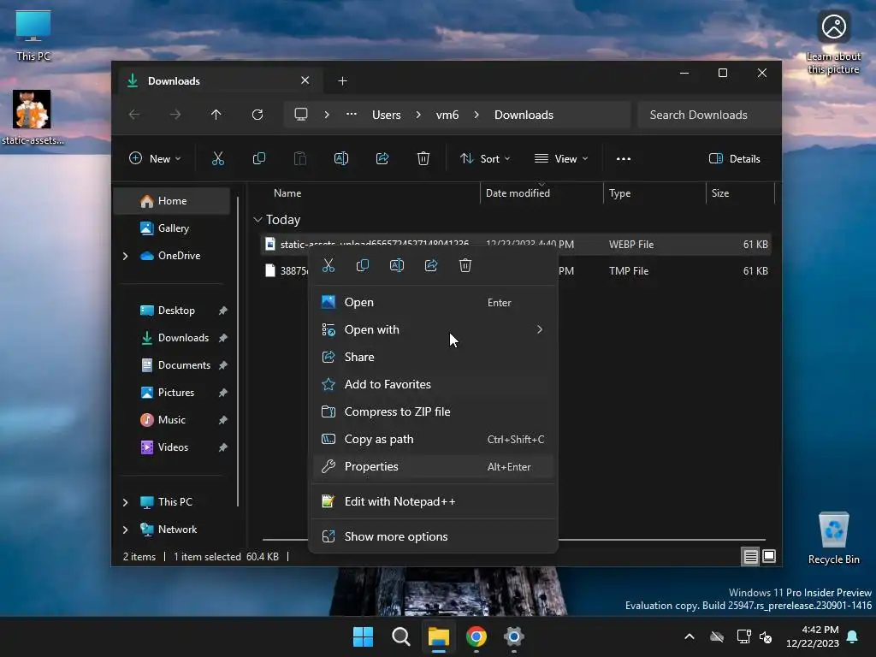Image resolution: width=876 pixels, height=657 pixels.
Task: Refresh the Downloads folder view
Action: point(257,115)
